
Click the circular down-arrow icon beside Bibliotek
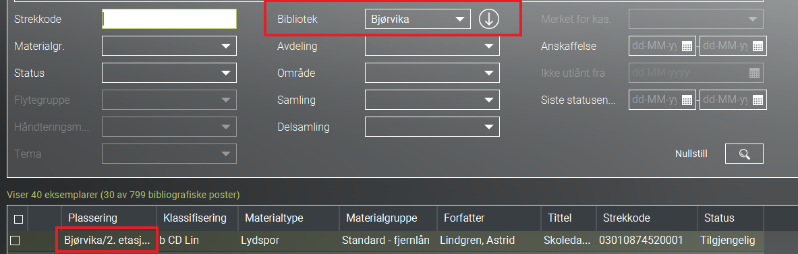489,20
